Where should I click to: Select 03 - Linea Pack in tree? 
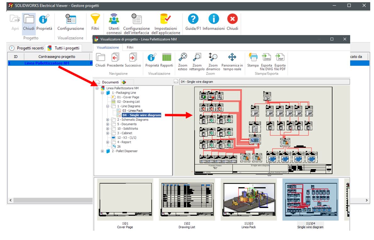133,111
